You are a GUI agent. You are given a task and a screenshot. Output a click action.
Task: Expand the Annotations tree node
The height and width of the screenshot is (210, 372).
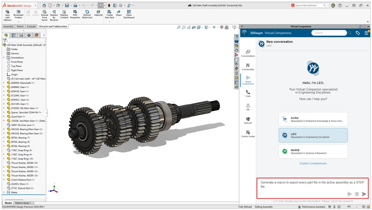coord(4,58)
